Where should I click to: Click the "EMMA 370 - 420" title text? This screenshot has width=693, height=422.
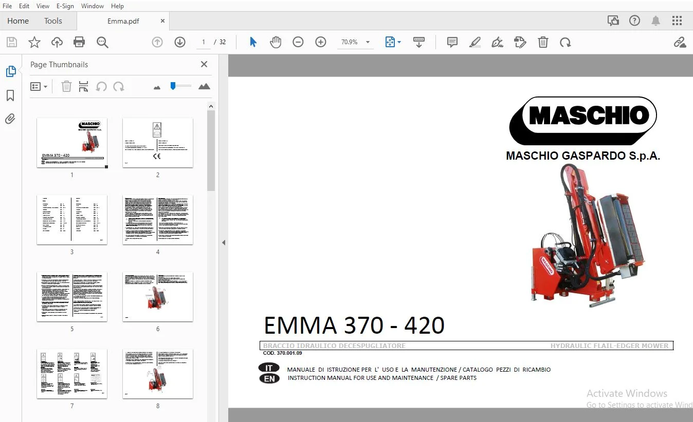(354, 325)
